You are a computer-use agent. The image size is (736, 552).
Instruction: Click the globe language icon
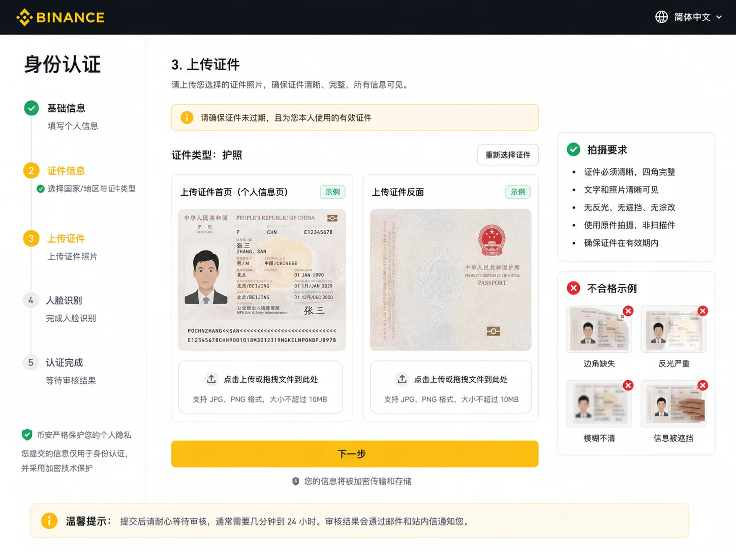pos(661,17)
